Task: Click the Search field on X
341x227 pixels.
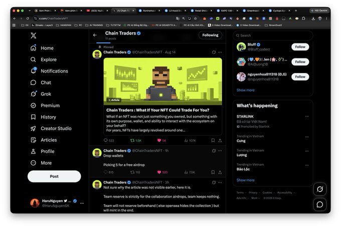Action: pyautogui.click(x=273, y=35)
